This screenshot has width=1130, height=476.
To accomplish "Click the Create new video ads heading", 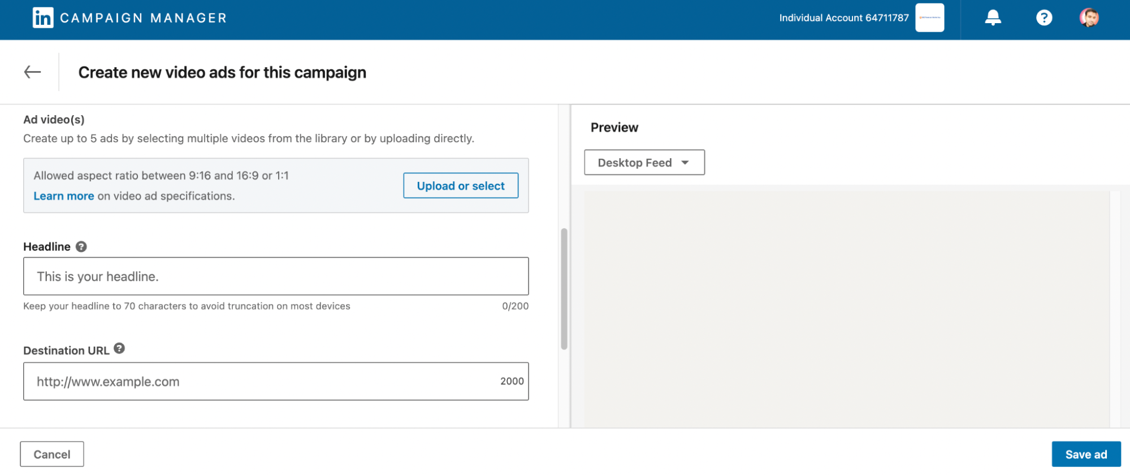I will (222, 73).
